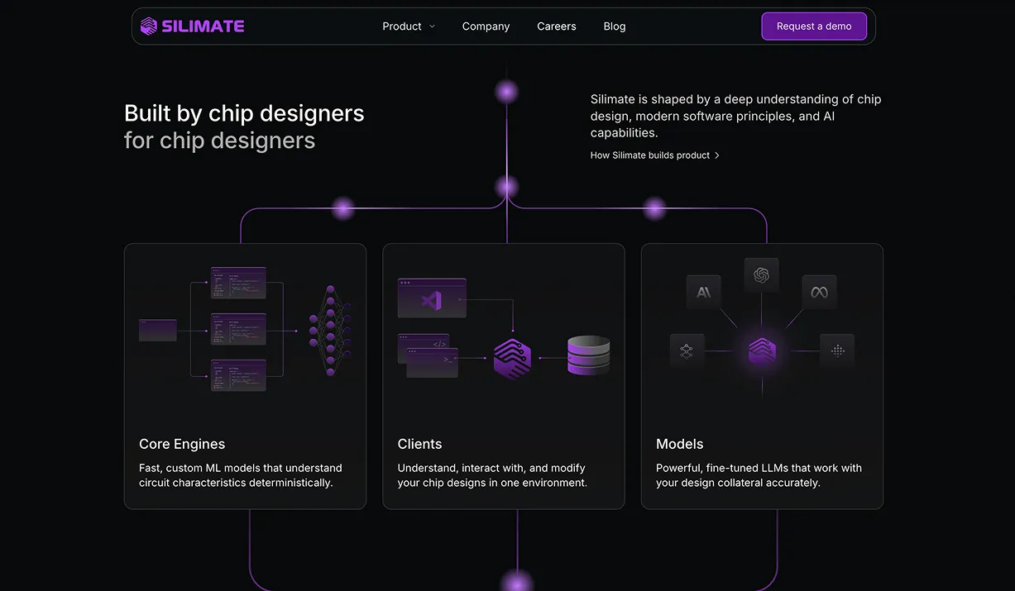This screenshot has width=1015, height=591.
Task: Click the 'Silimate is shaped by' paragraph
Action: [x=735, y=116]
